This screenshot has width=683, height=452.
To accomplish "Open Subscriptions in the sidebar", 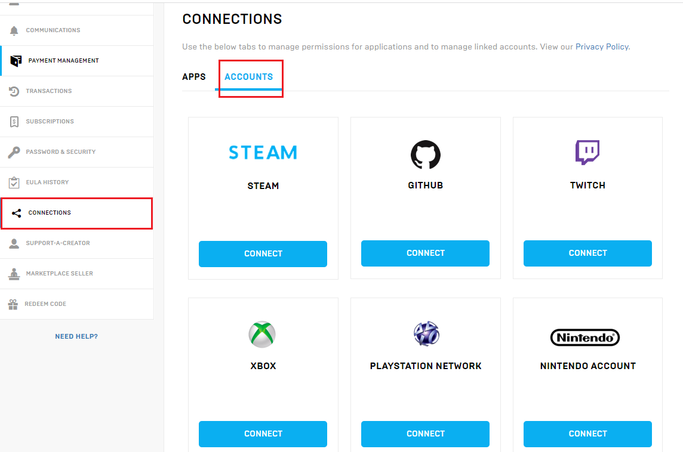I will tap(50, 122).
